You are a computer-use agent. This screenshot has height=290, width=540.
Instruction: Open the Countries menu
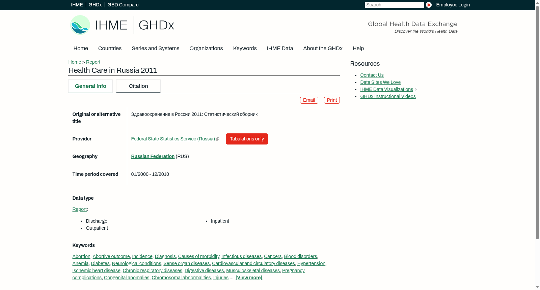pyautogui.click(x=110, y=49)
